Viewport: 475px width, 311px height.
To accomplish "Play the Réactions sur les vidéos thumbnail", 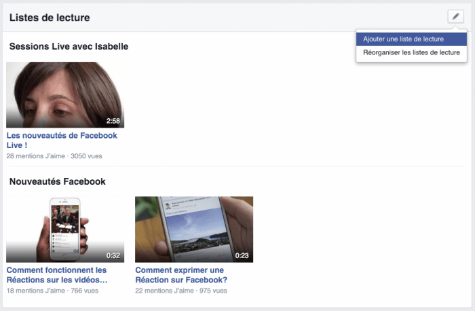I will (65, 229).
